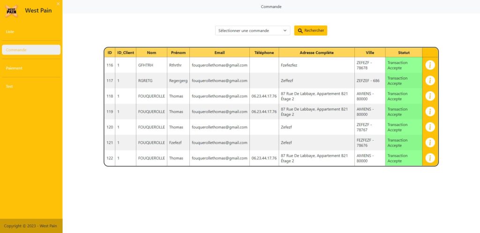Click city ZEFEZF - 78678

pyautogui.click(x=364, y=65)
